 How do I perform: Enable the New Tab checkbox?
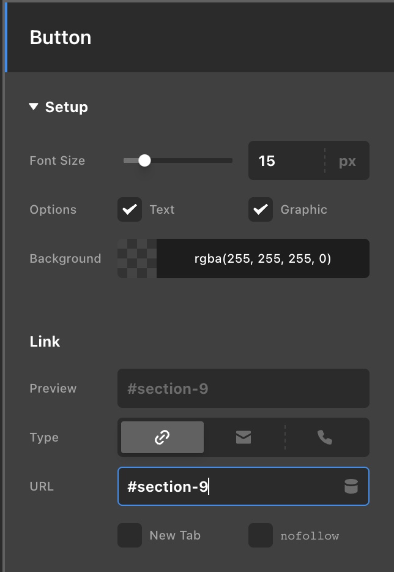[x=130, y=535]
